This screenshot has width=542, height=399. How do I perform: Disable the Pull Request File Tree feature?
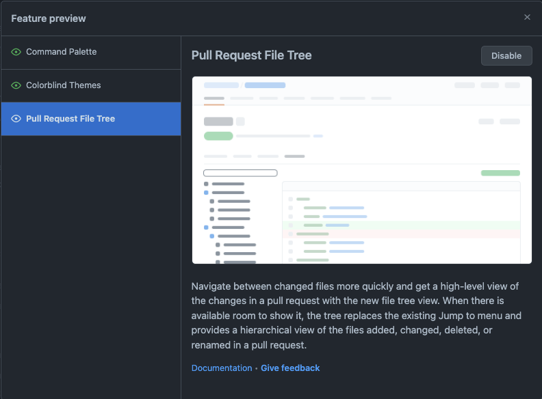[x=506, y=56]
